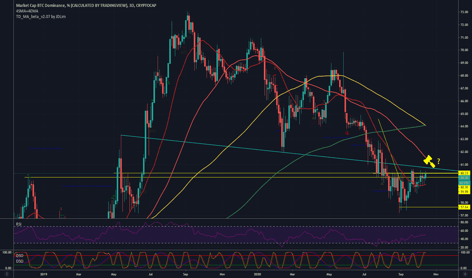Click the countdown label on price scale
The width and height of the screenshot is (472, 278).
(x=464, y=183)
